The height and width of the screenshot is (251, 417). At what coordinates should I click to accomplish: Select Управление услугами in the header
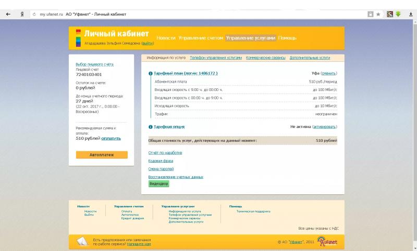[x=251, y=38]
